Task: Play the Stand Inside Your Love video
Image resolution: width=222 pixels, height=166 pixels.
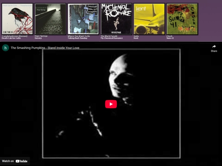Action: [111, 104]
